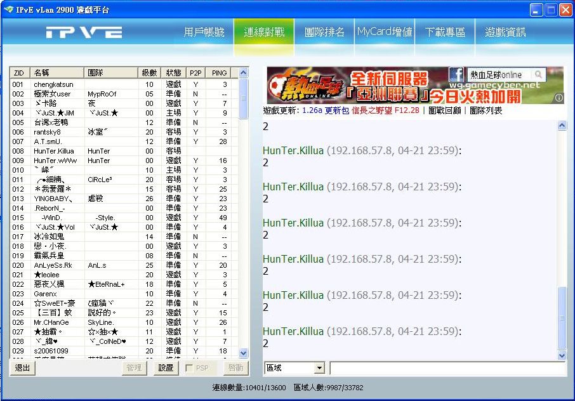Select user A.T.smU. row
The height and width of the screenshot is (401, 575).
(x=124, y=141)
